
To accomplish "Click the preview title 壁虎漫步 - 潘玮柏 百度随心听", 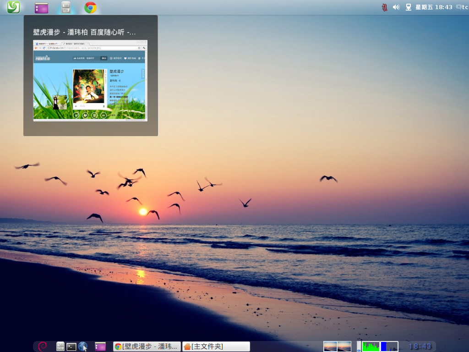I will [84, 33].
